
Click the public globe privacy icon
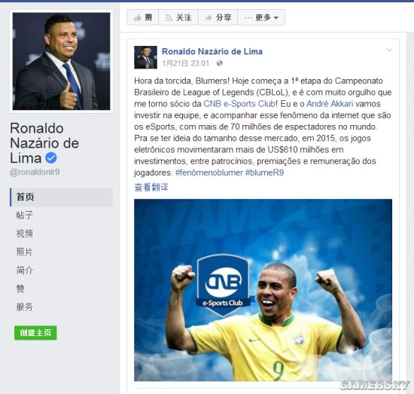[x=219, y=63]
